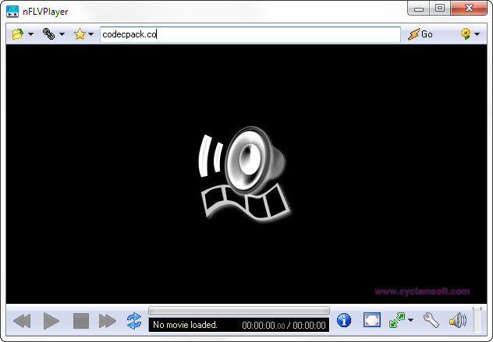Expand the link icon dropdown arrow
Viewport: 493px width, 342px height.
(62, 34)
